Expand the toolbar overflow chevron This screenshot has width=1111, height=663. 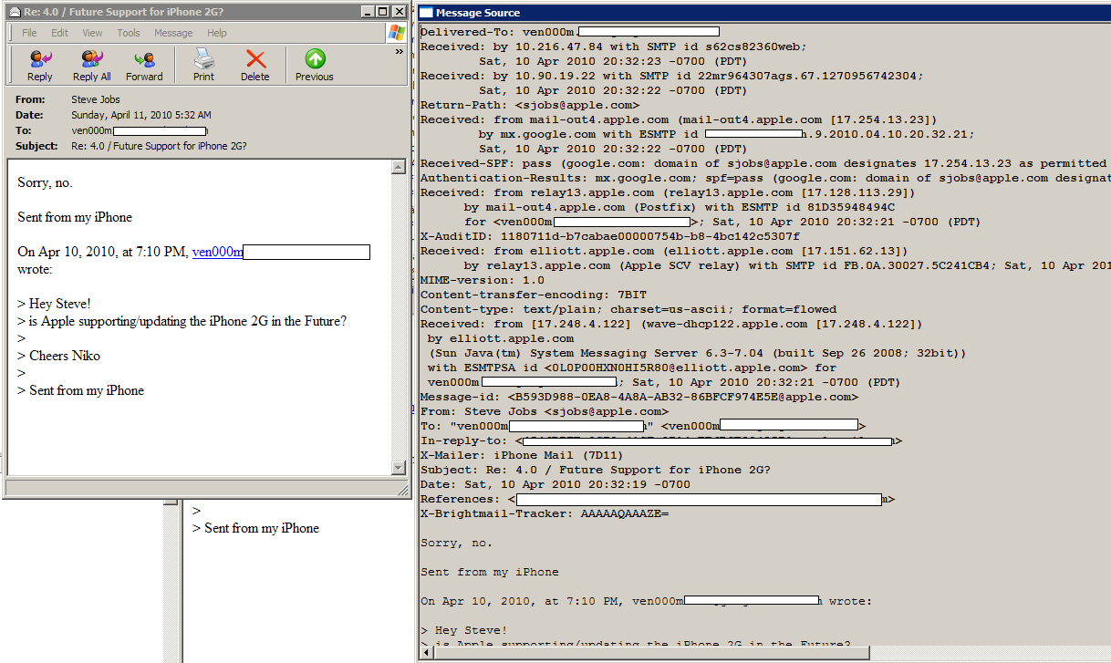pyautogui.click(x=399, y=53)
